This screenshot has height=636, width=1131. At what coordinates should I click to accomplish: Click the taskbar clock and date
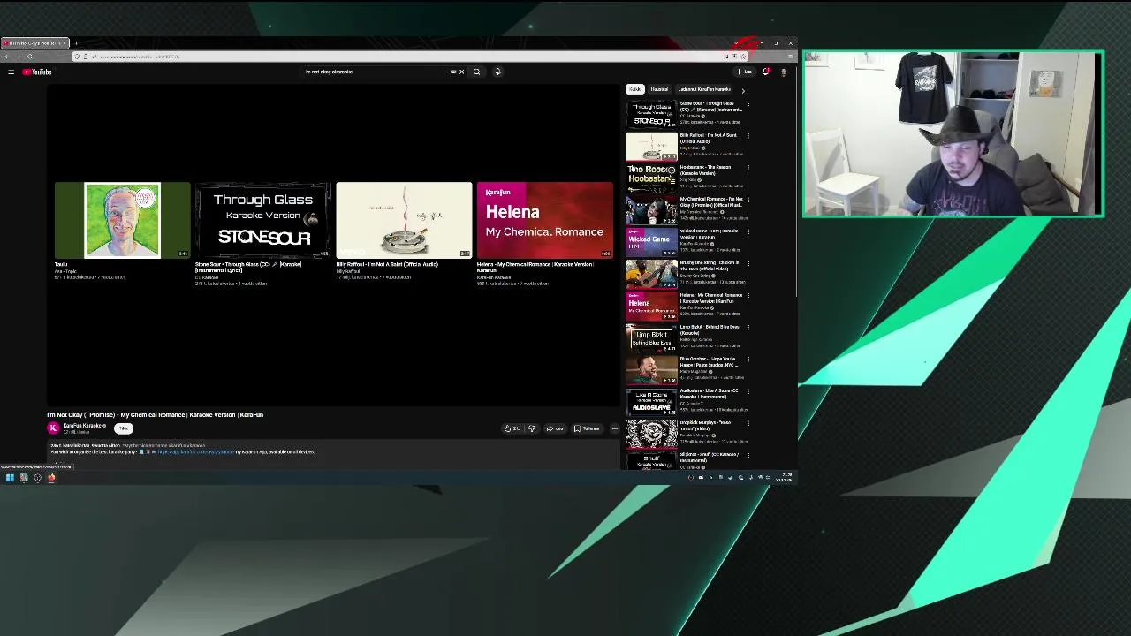pyautogui.click(x=786, y=478)
